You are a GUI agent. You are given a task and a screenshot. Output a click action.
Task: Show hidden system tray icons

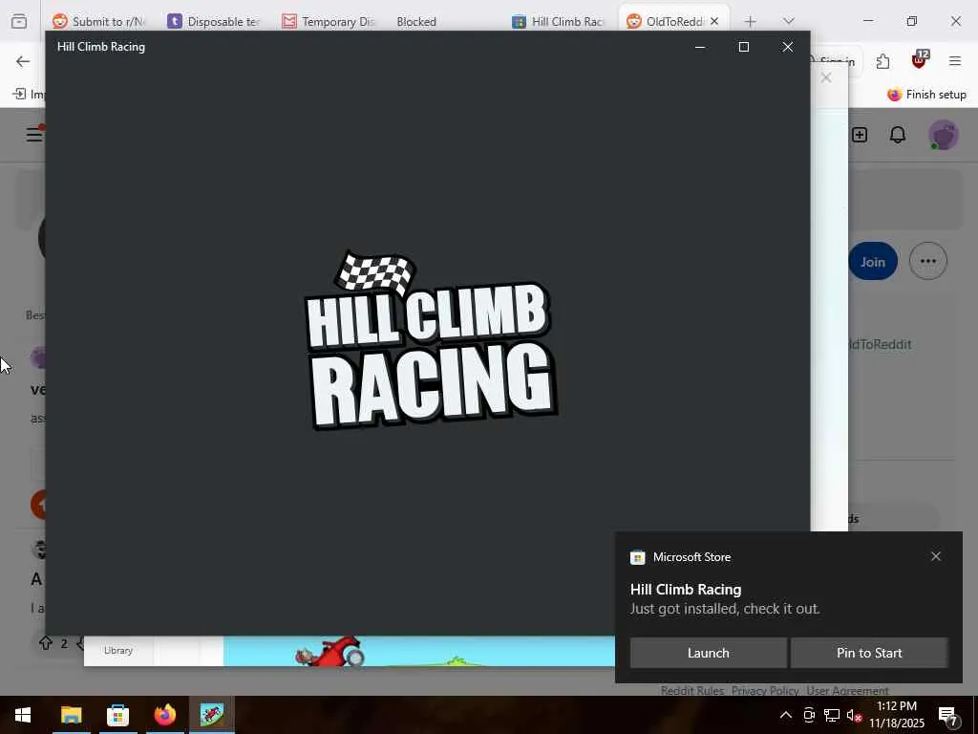click(x=786, y=715)
